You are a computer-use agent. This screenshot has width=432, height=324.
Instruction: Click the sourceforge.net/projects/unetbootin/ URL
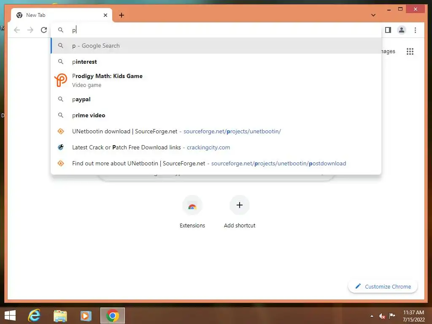(x=232, y=132)
